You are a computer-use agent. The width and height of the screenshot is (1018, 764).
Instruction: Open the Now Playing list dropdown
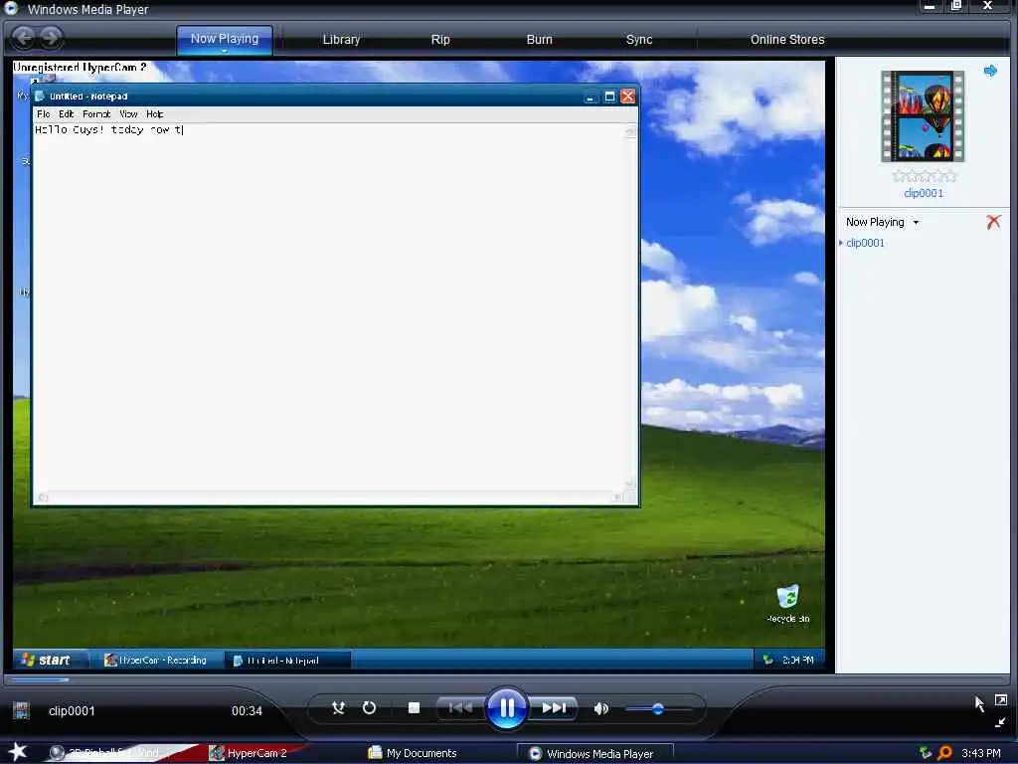point(916,222)
